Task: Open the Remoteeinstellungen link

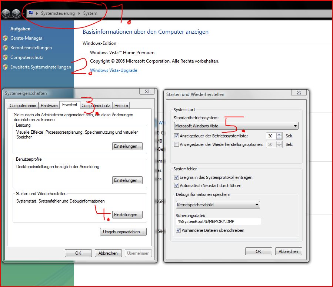Action: pos(31,48)
